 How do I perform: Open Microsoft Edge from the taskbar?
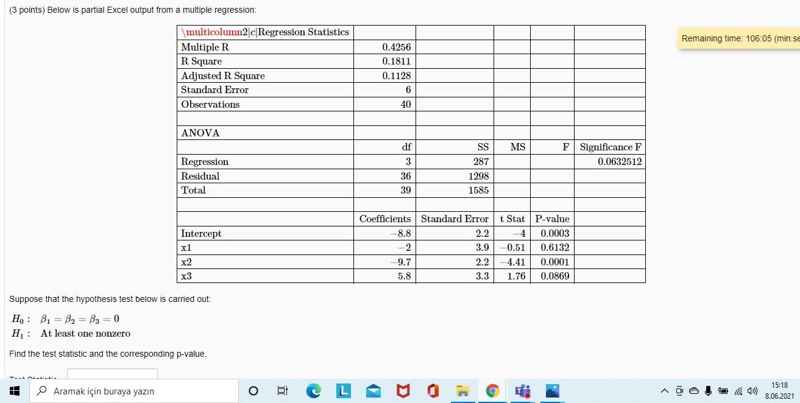(313, 391)
